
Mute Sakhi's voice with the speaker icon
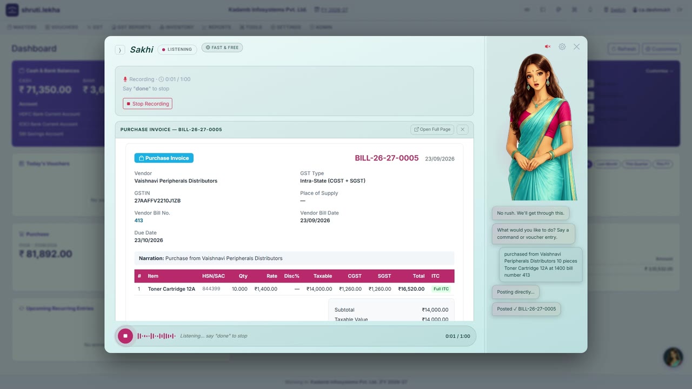point(548,47)
